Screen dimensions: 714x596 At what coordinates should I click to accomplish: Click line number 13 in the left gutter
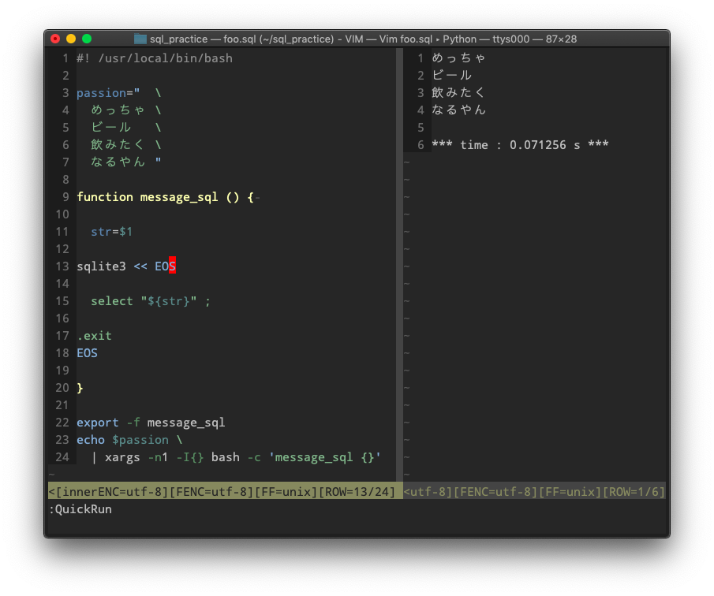(62, 266)
